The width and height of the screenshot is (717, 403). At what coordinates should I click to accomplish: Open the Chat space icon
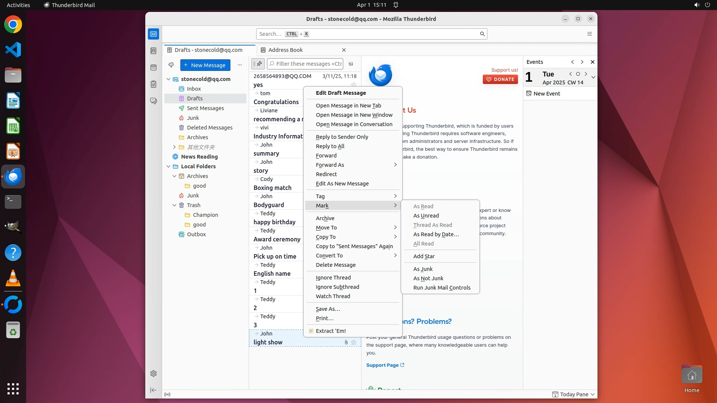(x=153, y=101)
